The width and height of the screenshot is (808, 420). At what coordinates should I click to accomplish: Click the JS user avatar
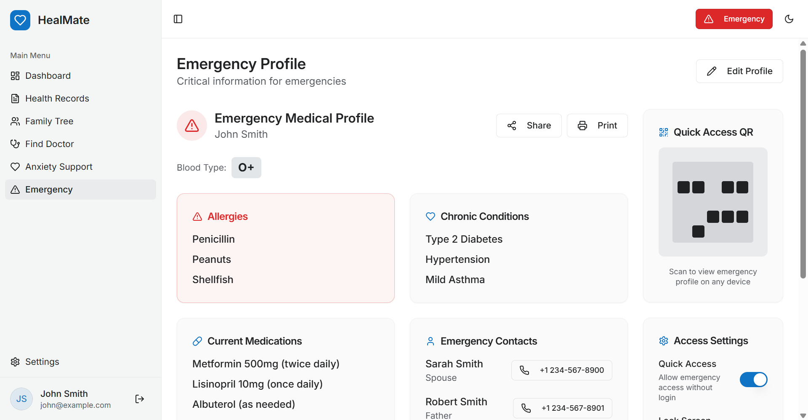21,399
